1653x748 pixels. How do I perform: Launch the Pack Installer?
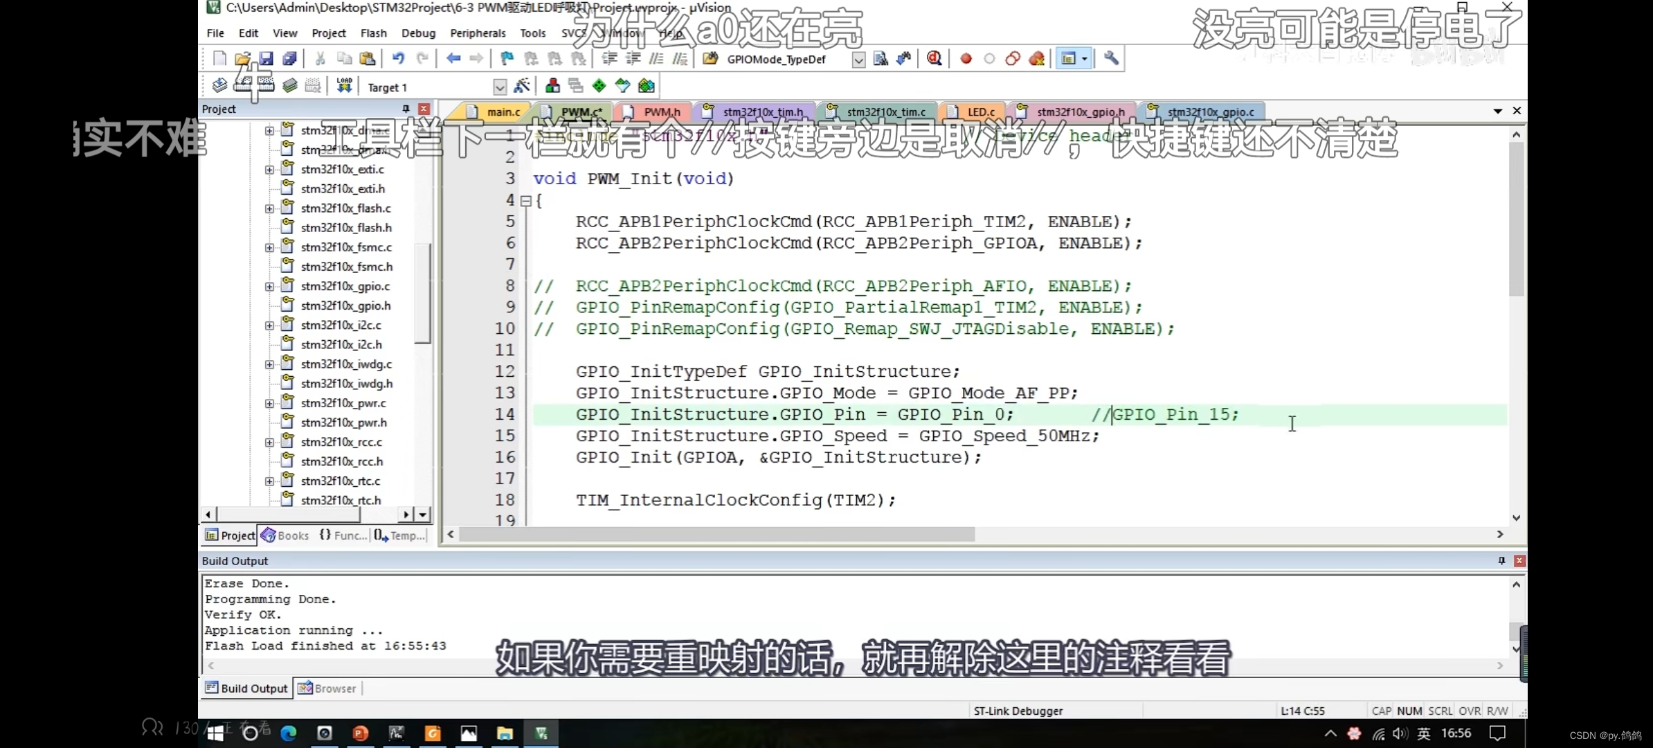coord(646,85)
